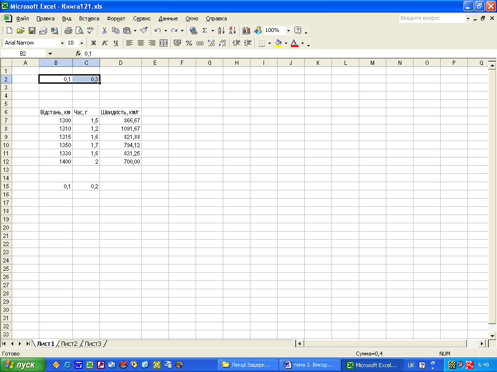Click the insert function fx button

(x=78, y=54)
